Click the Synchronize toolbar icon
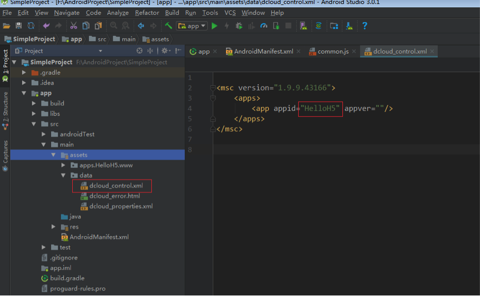Screen dimensions: 480x296 pyautogui.click(x=31, y=26)
